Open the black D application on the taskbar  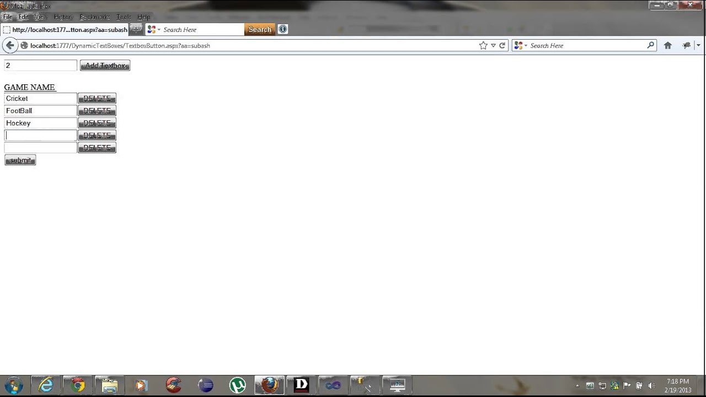tap(302, 385)
